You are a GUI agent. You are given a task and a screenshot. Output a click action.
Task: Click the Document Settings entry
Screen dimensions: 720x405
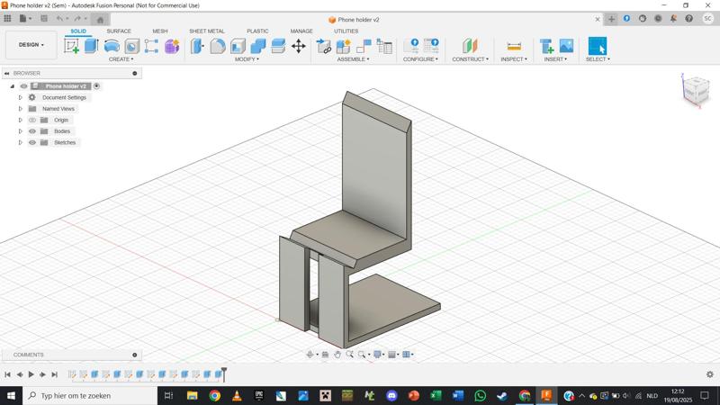coord(64,97)
